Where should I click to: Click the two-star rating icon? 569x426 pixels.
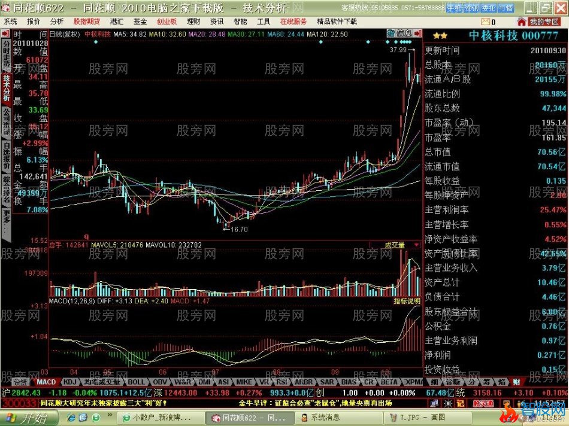click(440, 36)
